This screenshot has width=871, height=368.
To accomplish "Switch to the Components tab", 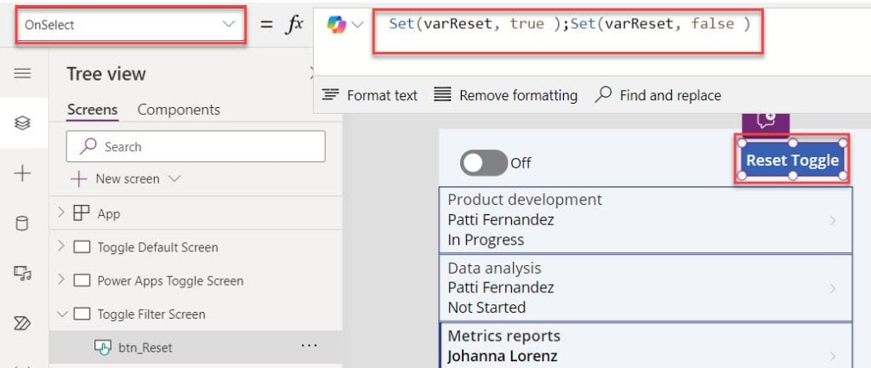I will click(179, 110).
